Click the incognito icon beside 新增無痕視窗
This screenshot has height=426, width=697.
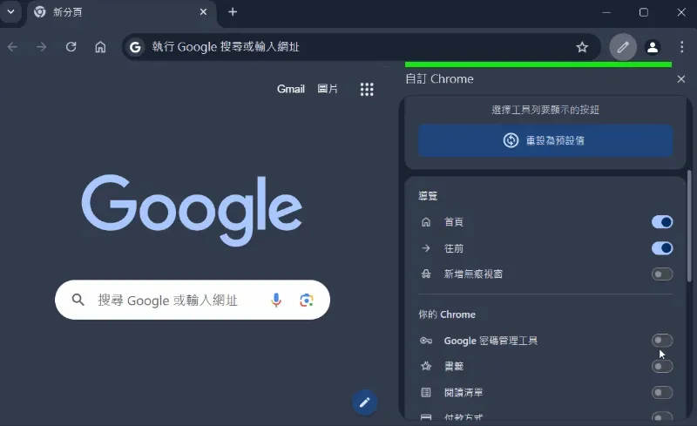point(426,274)
